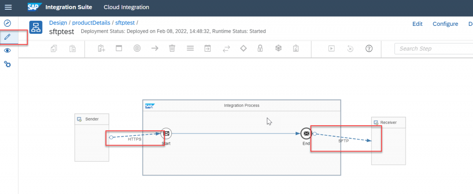The height and width of the screenshot is (194, 473).
Task: Click the Clear simulation icon
Action: click(350, 48)
